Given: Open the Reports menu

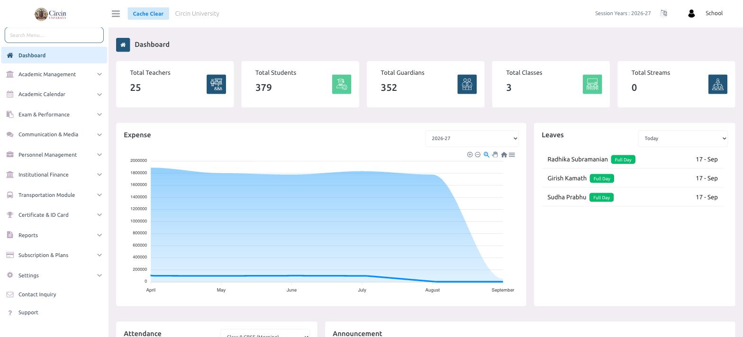Looking at the screenshot, I should pos(54,235).
